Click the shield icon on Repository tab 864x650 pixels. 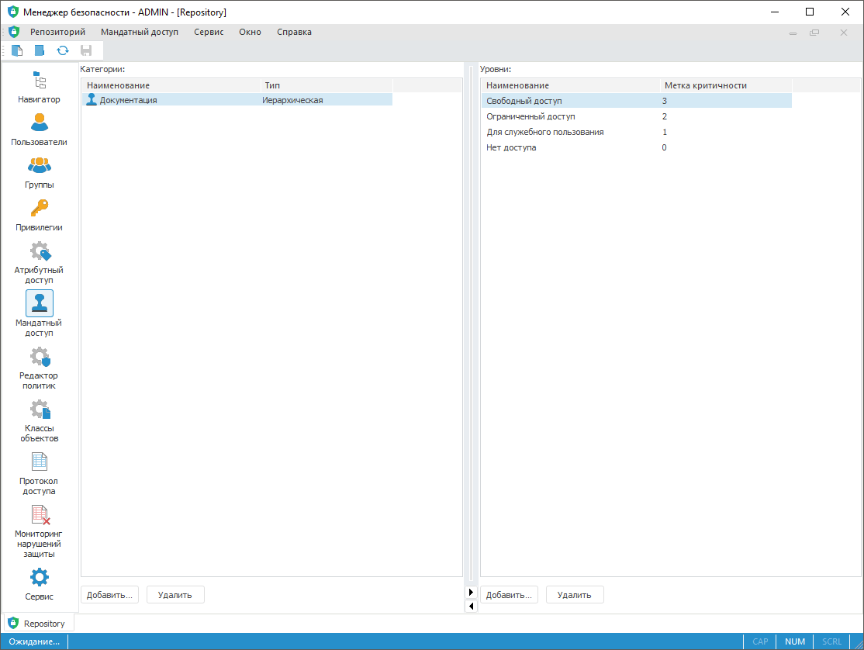(x=13, y=623)
